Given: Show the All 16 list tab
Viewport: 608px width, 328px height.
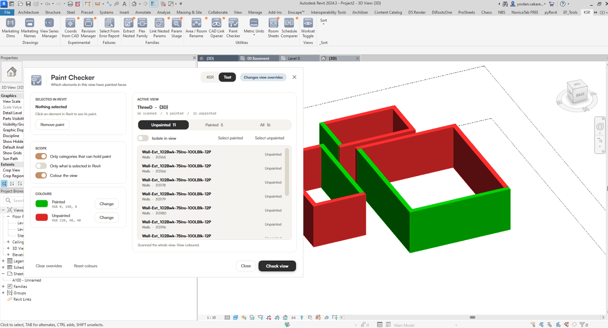Looking at the screenshot, I should pyautogui.click(x=265, y=125).
